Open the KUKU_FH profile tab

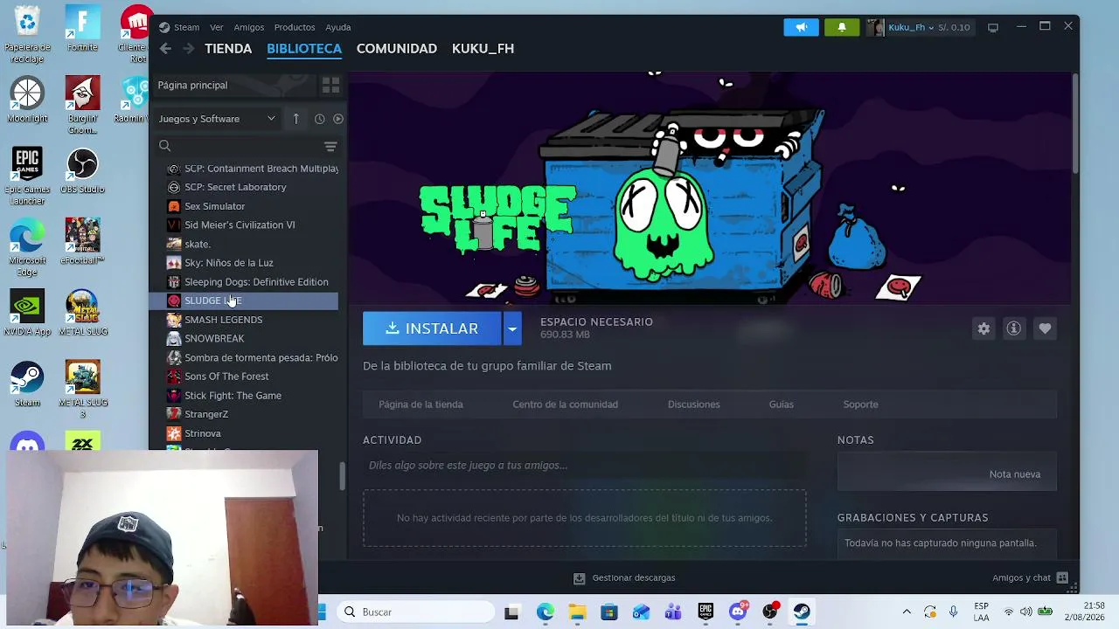click(483, 49)
